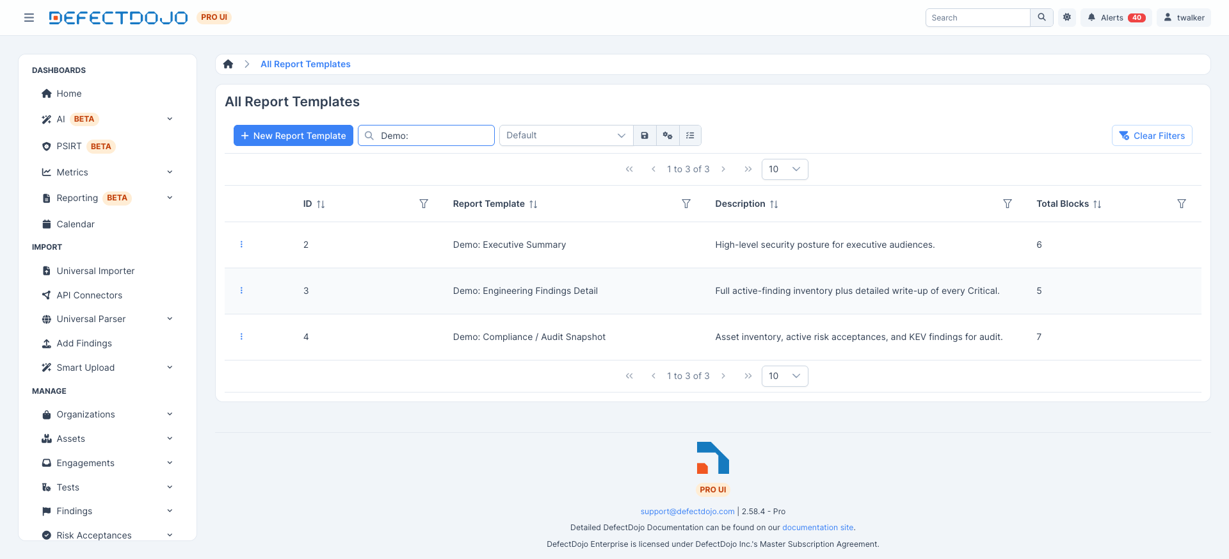This screenshot has width=1229, height=559.
Task: Open the Default saved view dropdown
Action: coord(566,135)
